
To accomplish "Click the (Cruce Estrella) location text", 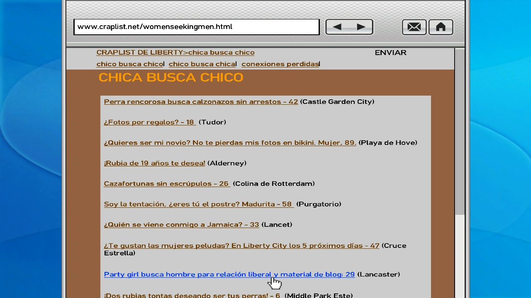I will coord(255,250).
